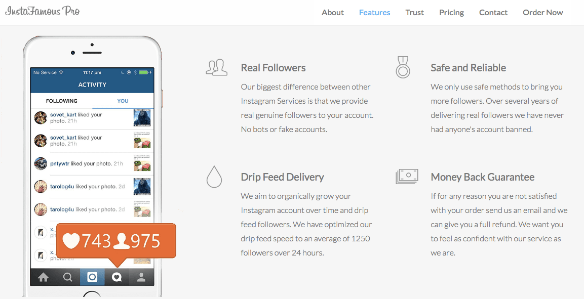Click the Money Back Guarantee cash icon
584x299 pixels.
click(407, 177)
